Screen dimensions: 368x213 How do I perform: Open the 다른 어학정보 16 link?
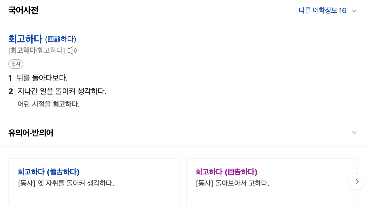pos(322,11)
